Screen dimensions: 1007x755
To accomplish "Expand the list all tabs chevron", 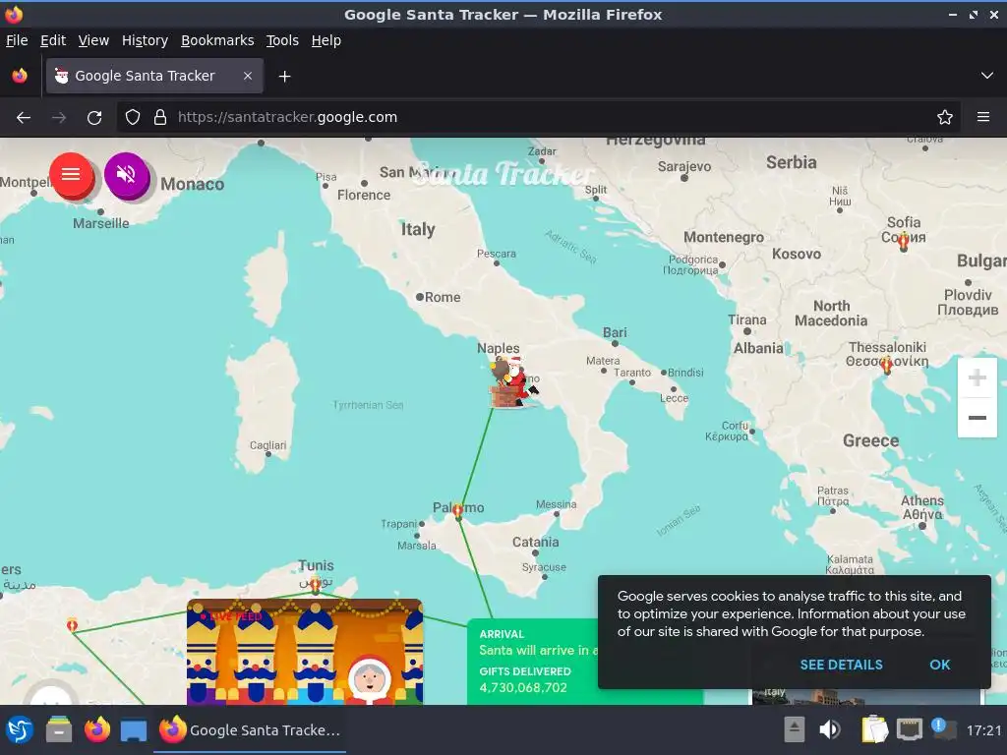I will 987,76.
